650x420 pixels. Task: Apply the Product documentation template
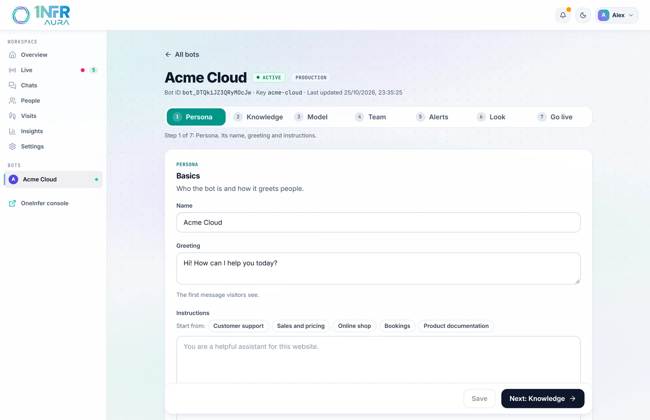tap(456, 326)
